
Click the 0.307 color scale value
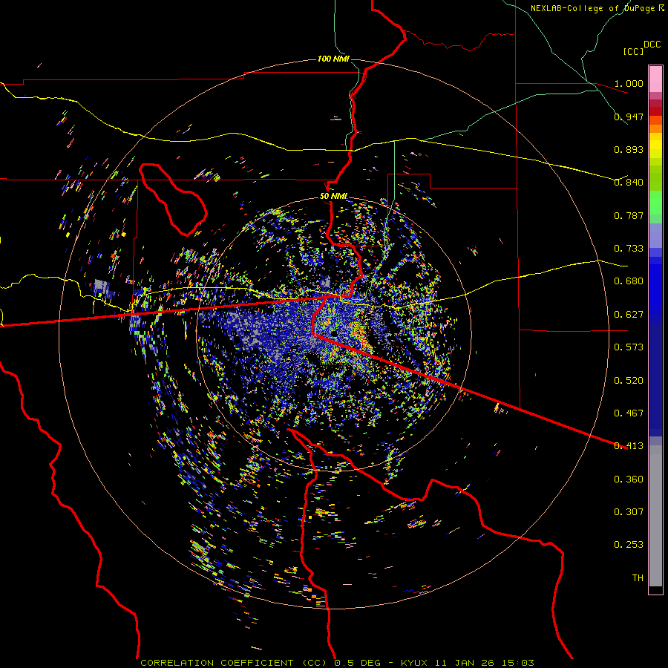click(x=629, y=512)
